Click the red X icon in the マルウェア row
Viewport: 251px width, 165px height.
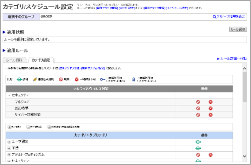point(210,102)
